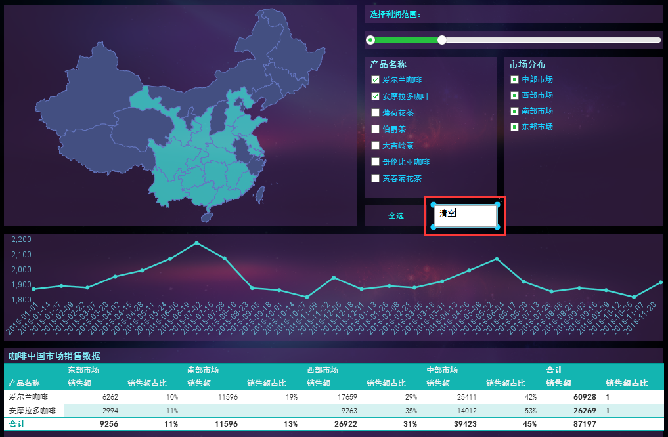Click the 安摩拉多咖啡 row label in table

pos(32,411)
